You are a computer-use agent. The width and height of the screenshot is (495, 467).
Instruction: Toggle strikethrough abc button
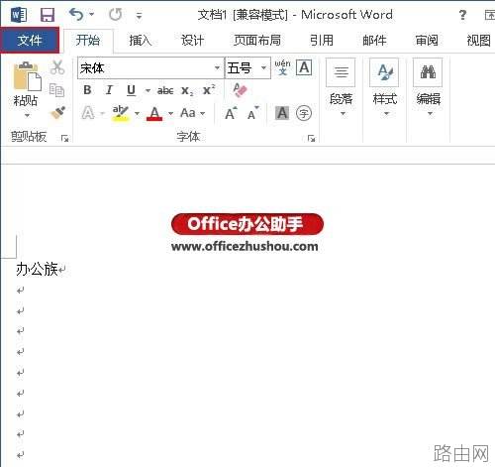click(165, 90)
